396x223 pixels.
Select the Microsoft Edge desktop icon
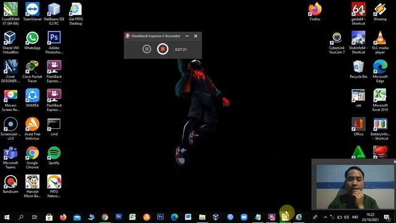tap(380, 71)
